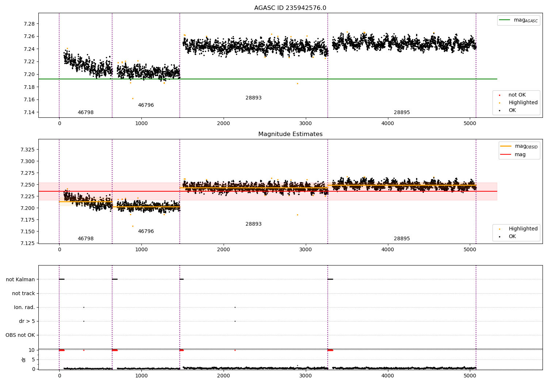The width and height of the screenshot is (548, 384).
Task: Click the red 'mag' legend entry
Action: coord(513,155)
